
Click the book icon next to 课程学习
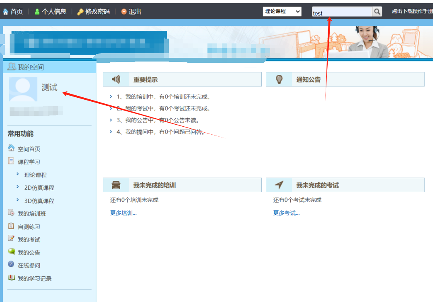click(x=11, y=161)
